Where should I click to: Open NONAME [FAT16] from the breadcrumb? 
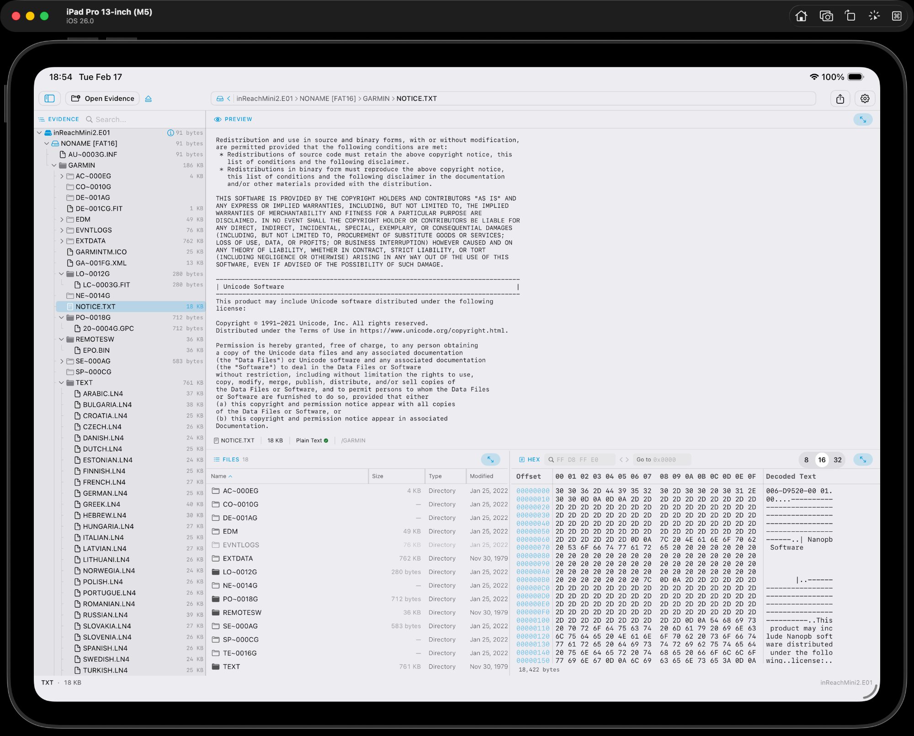[x=329, y=98]
